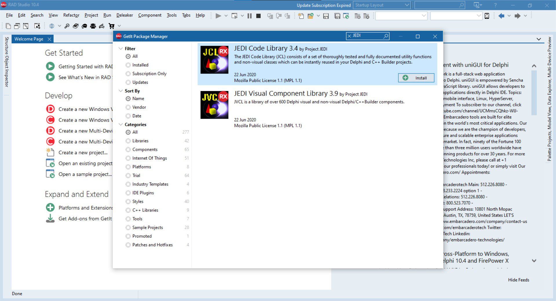Click the Pause program toolbar icon

click(249, 16)
